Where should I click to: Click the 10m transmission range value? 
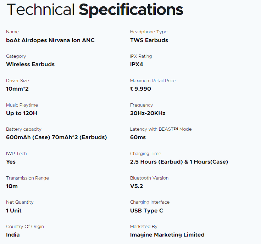12,186
